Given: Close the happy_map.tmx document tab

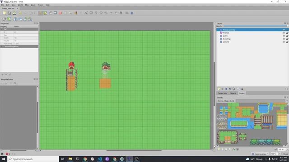Looking at the screenshot, I should pyautogui.click(x=18, y=9).
